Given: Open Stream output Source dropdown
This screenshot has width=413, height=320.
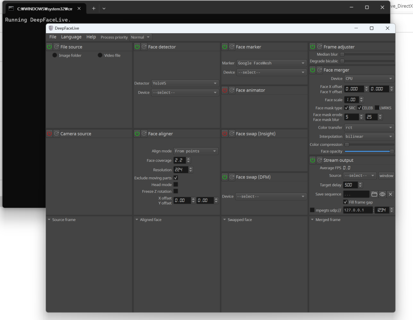Looking at the screenshot, I should [360, 175].
